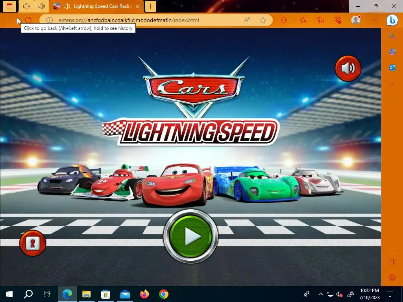
Task: Switch to the first muted pinned tab
Action: (x=26, y=6)
